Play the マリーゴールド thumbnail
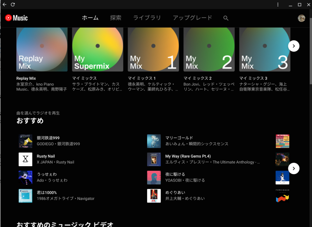This screenshot has width=312, height=227. [x=154, y=141]
